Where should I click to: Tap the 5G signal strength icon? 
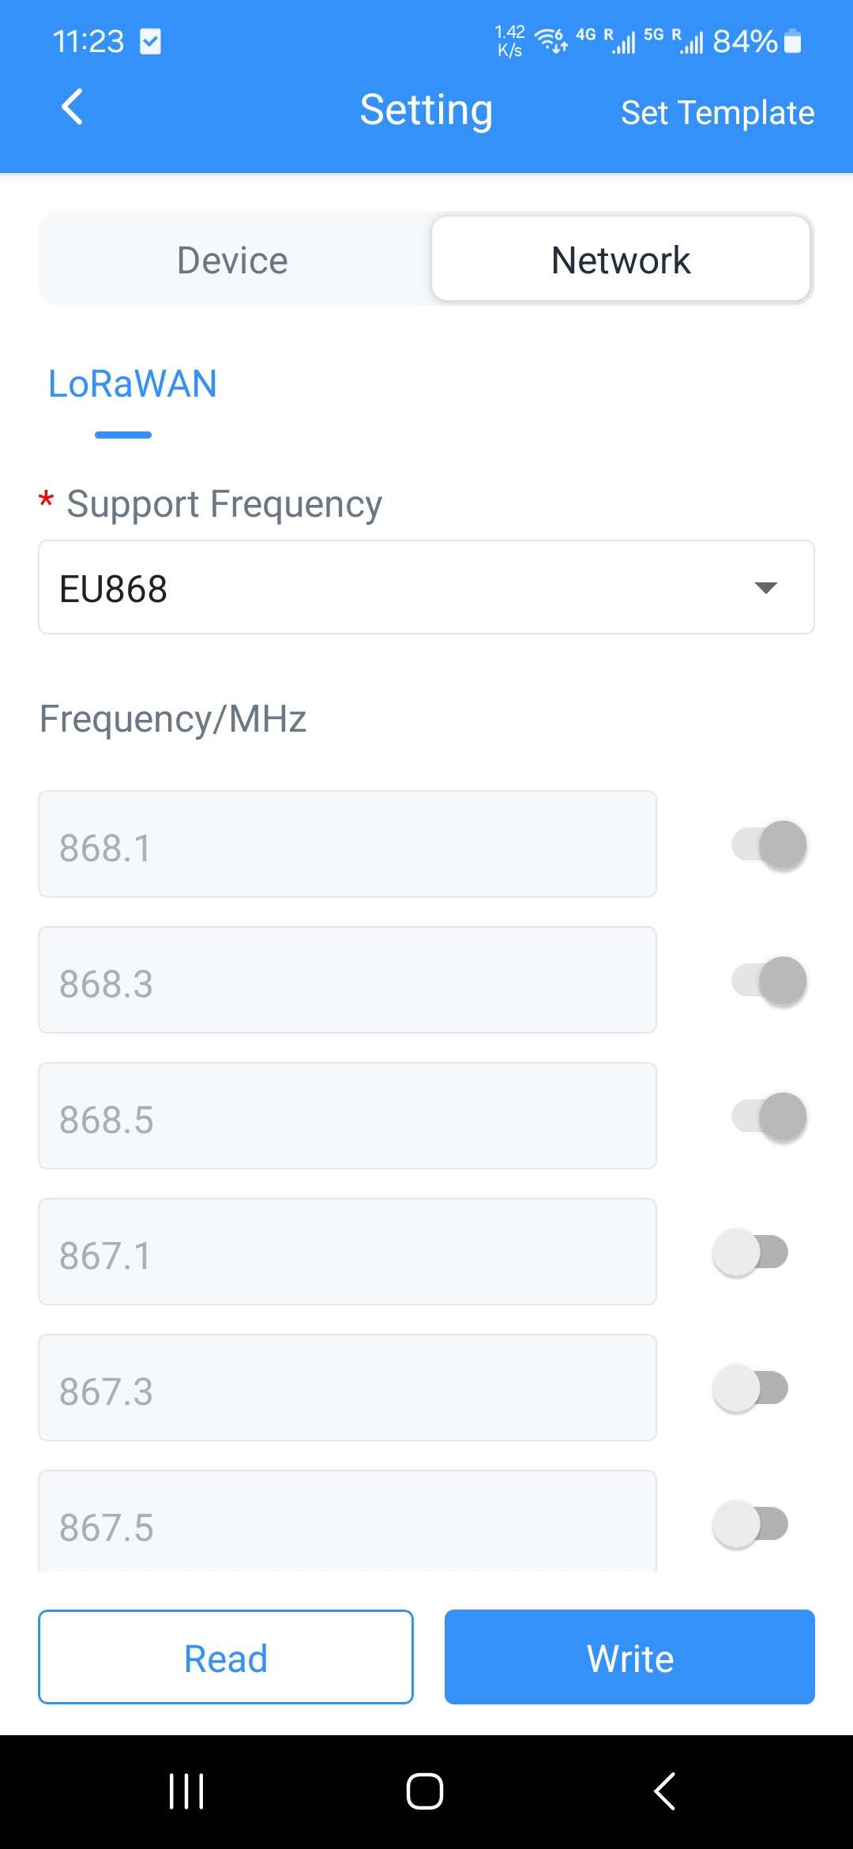pos(674,40)
